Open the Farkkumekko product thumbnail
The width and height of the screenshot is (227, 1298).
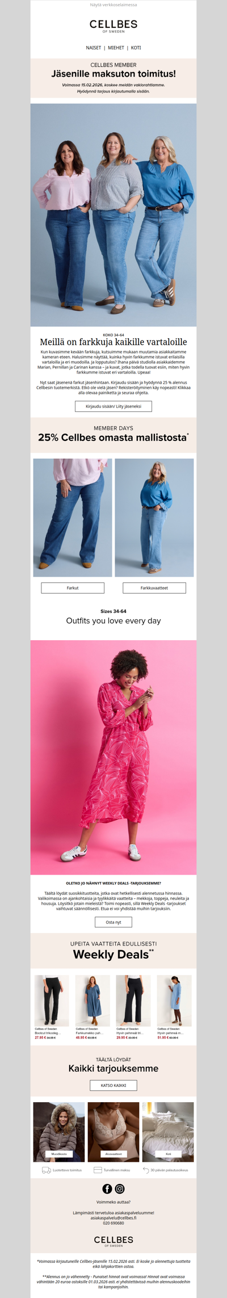pos(93,1001)
